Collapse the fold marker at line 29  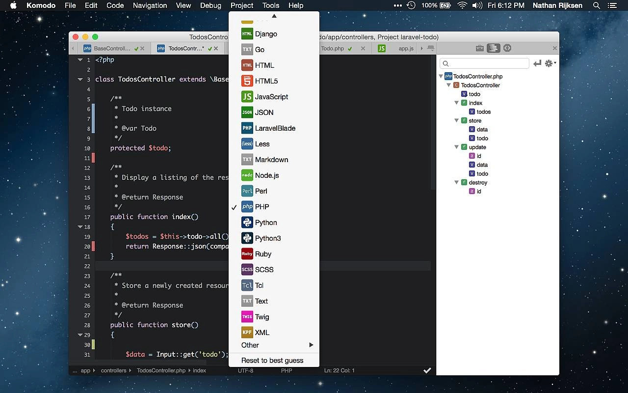[x=80, y=335]
